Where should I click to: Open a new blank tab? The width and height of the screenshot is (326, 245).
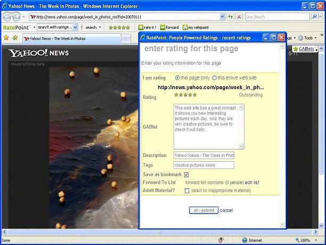(126, 39)
